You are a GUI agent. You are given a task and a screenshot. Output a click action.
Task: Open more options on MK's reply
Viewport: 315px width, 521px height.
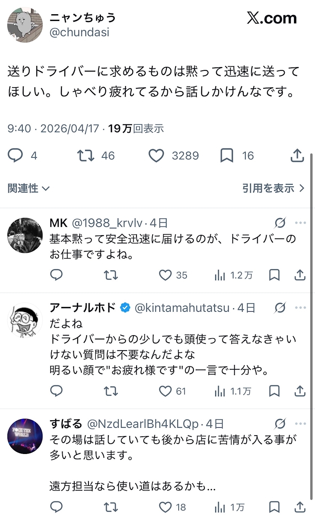pos(300,223)
